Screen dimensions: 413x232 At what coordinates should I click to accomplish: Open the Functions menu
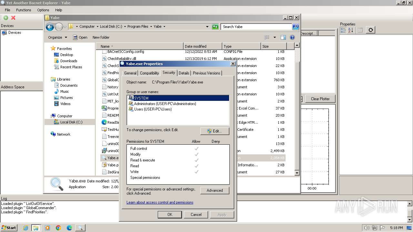pos(24,10)
